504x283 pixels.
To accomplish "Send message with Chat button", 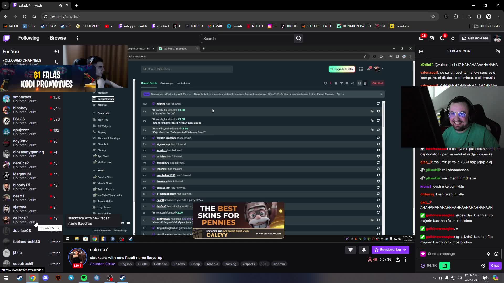I will pos(495,266).
